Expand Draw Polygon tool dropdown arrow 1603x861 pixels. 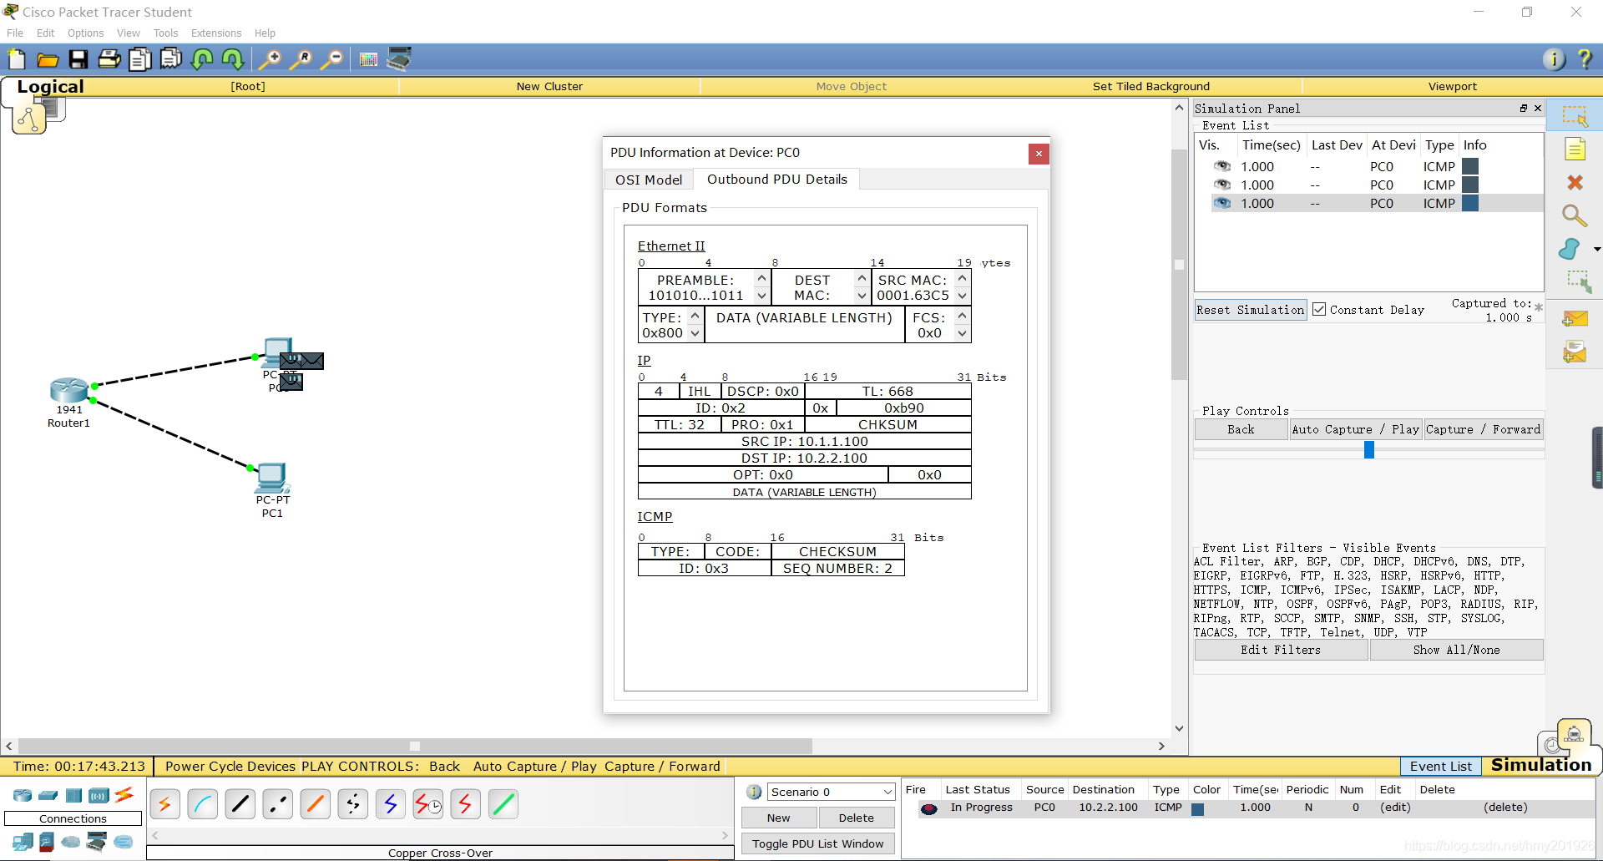1597,249
